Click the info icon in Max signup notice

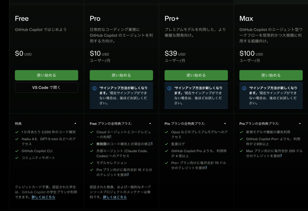pyautogui.click(x=244, y=88)
